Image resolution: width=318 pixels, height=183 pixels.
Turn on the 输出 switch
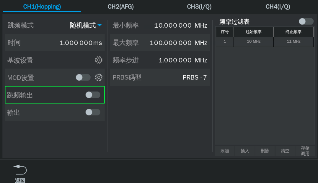(x=93, y=112)
